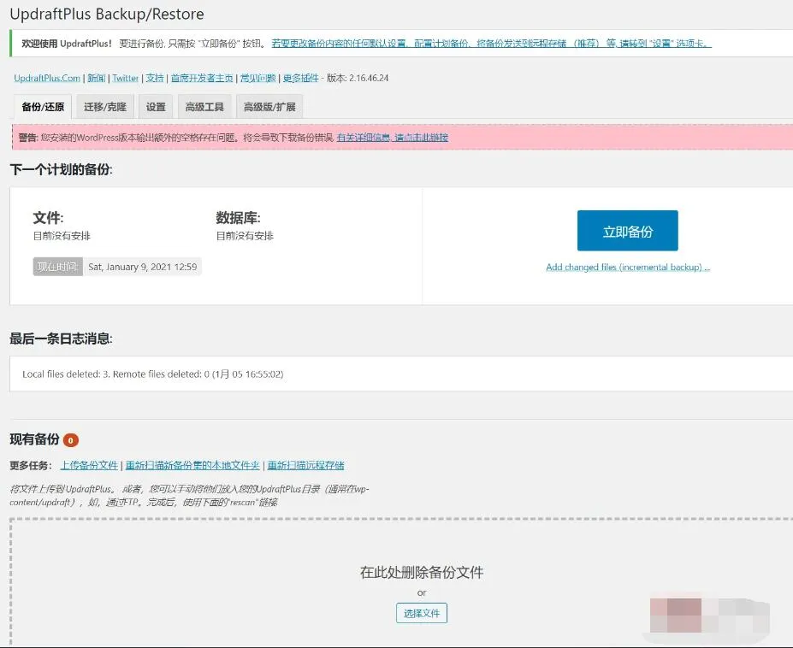Open the 备份/还原 tab

point(43,107)
